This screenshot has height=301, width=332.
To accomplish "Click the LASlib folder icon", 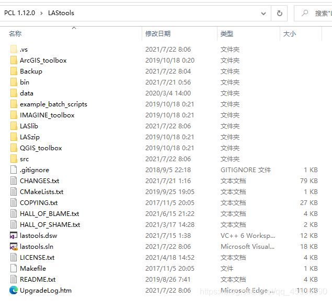I will click(x=14, y=126).
